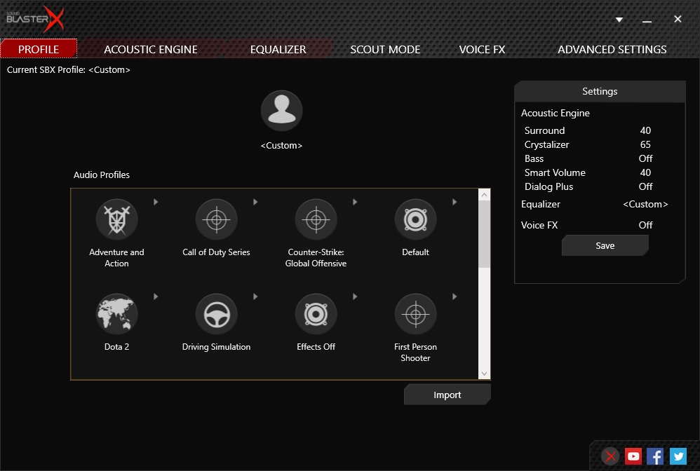Select the Driving Simulation steering wheel icon

click(217, 314)
